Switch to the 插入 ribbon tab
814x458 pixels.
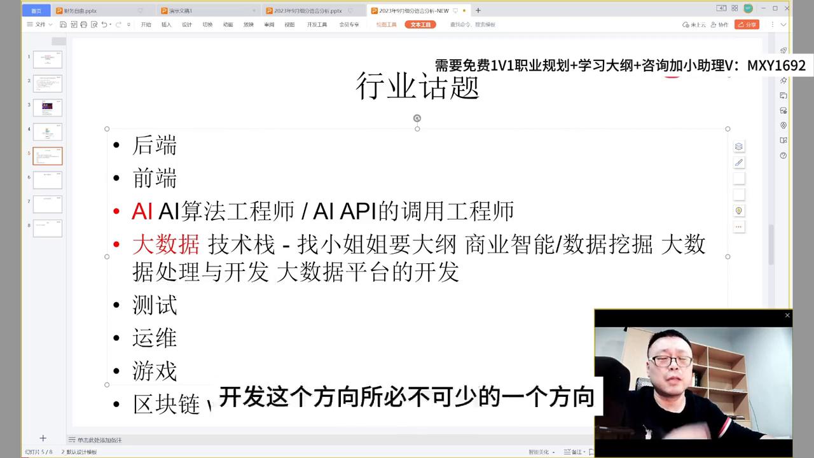tap(168, 24)
